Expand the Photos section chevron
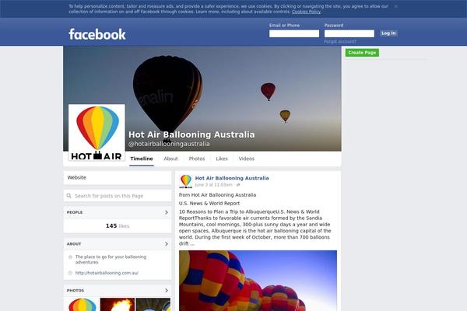Viewport: 467px width, 311px height. tap(167, 290)
